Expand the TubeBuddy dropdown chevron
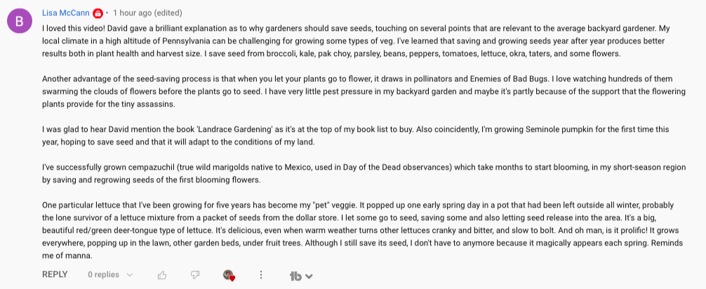The width and height of the screenshot is (706, 289). tap(309, 276)
